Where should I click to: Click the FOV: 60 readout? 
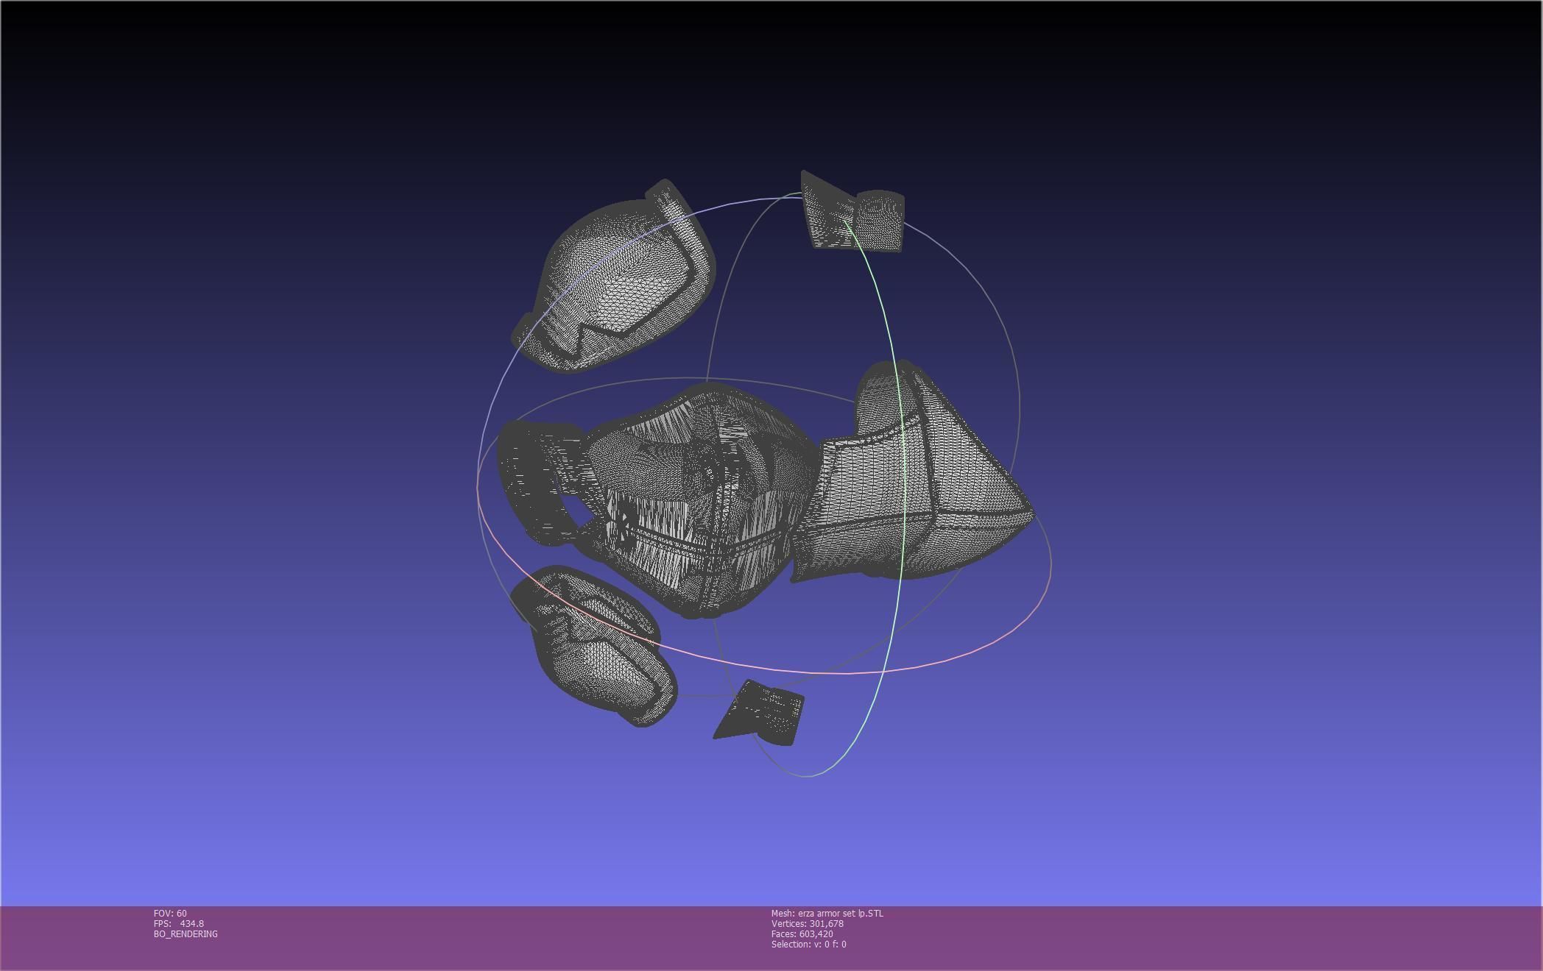(170, 914)
